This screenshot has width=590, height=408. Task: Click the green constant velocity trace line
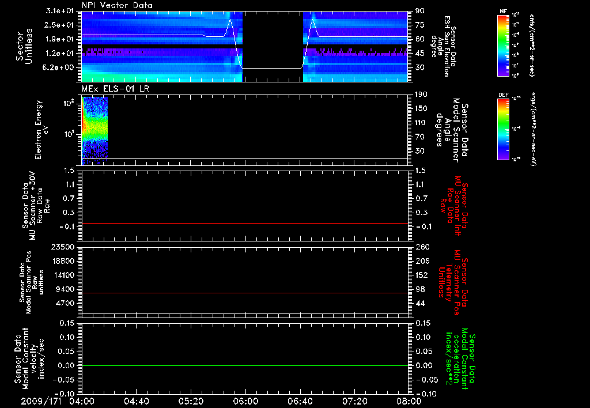click(x=245, y=365)
